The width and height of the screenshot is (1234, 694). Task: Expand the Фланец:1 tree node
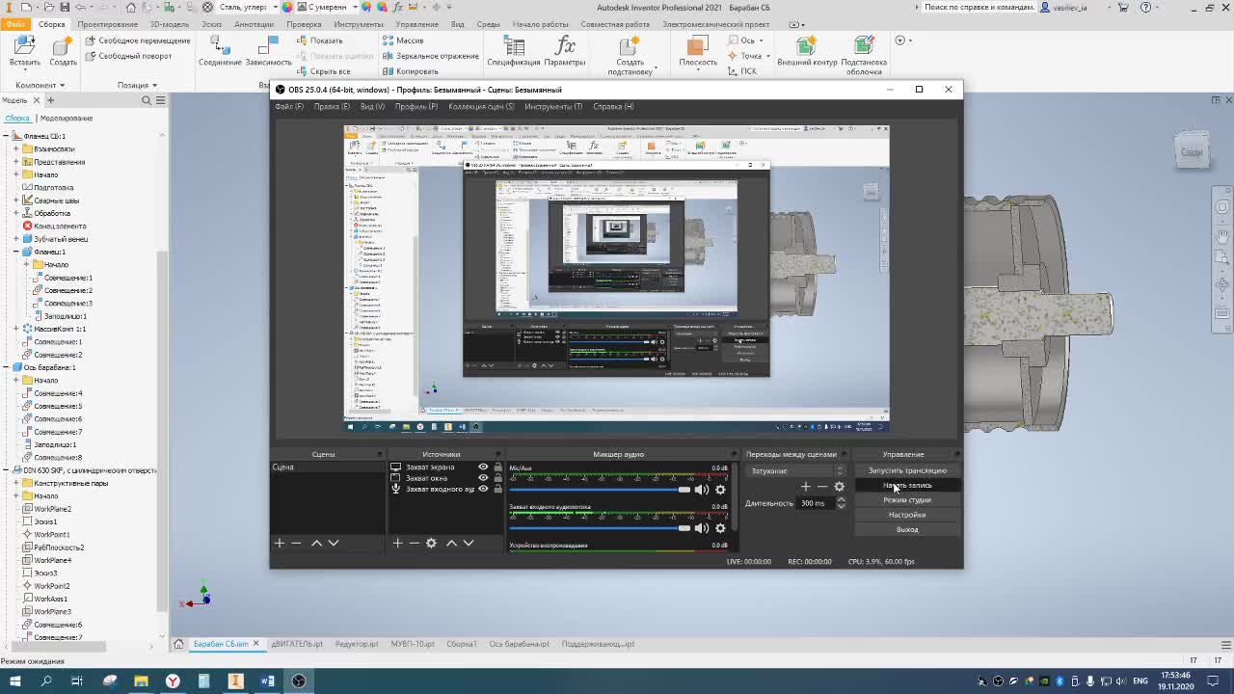coord(16,252)
